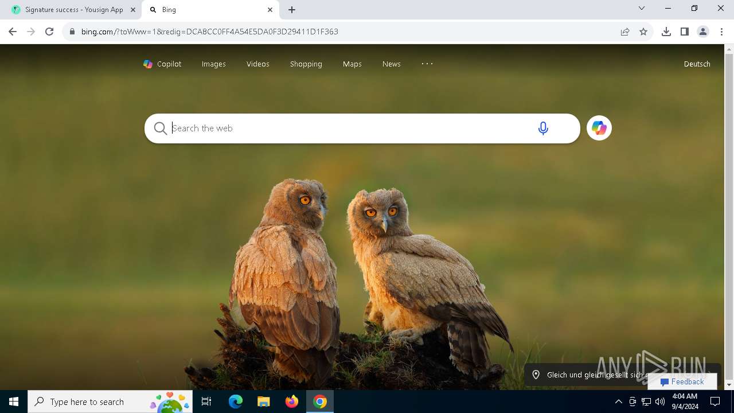Open clock showing 4:04 AM

685,402
